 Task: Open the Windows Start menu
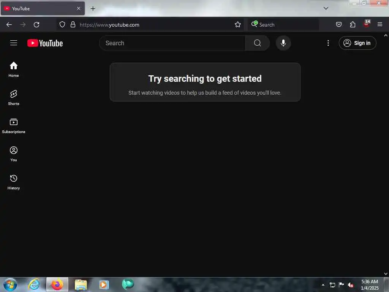click(10, 284)
